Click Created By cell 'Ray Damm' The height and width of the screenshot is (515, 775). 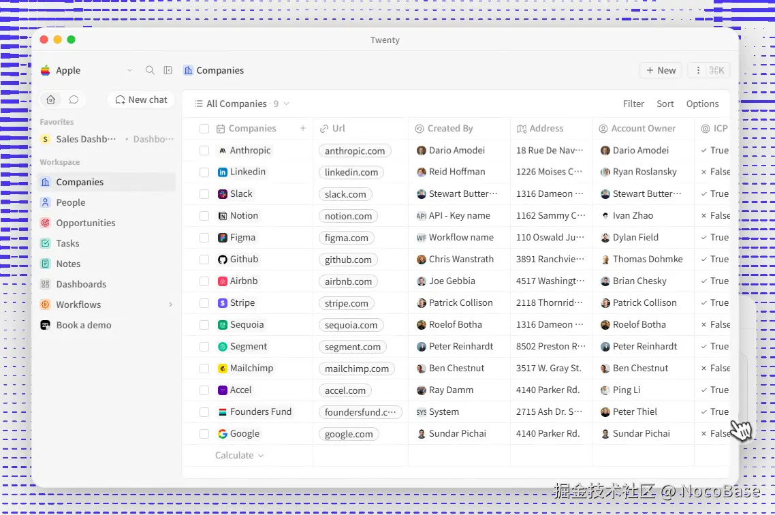tap(459, 390)
